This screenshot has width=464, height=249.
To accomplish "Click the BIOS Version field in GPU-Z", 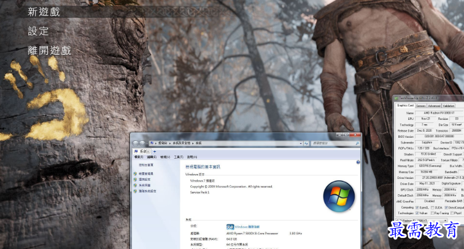I will (439, 136).
